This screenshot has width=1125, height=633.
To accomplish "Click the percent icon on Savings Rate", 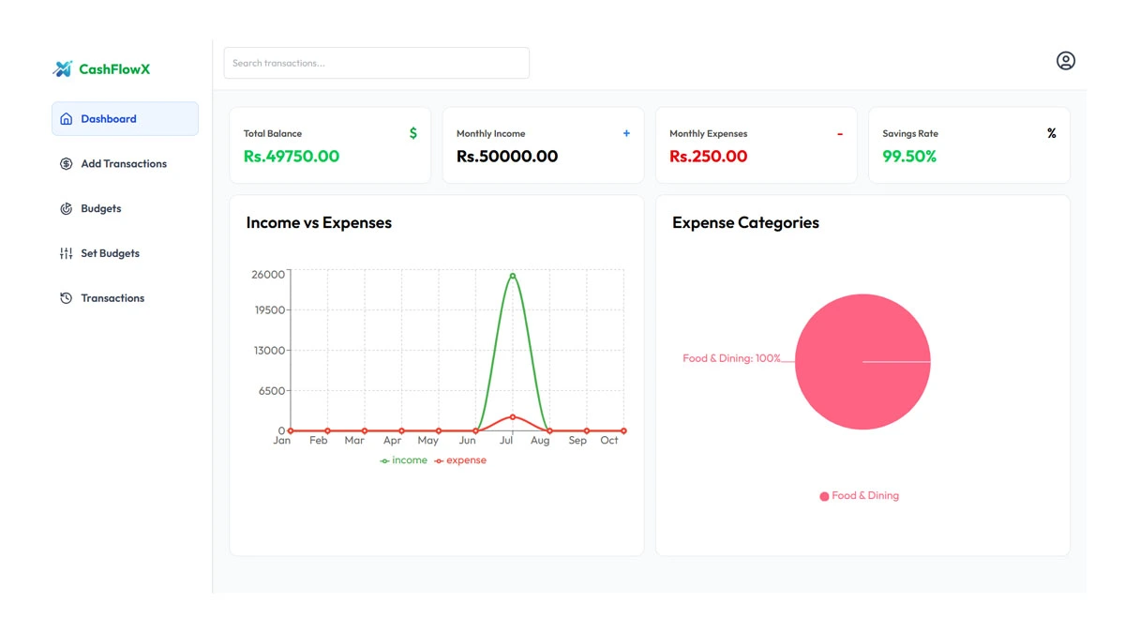I will (x=1052, y=133).
